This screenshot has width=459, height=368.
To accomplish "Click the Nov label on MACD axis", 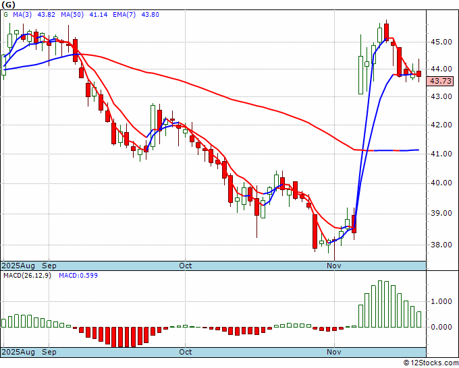I will coord(334,352).
